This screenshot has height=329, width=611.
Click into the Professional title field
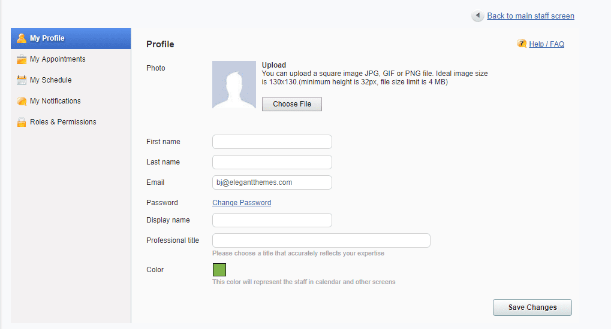(x=321, y=240)
